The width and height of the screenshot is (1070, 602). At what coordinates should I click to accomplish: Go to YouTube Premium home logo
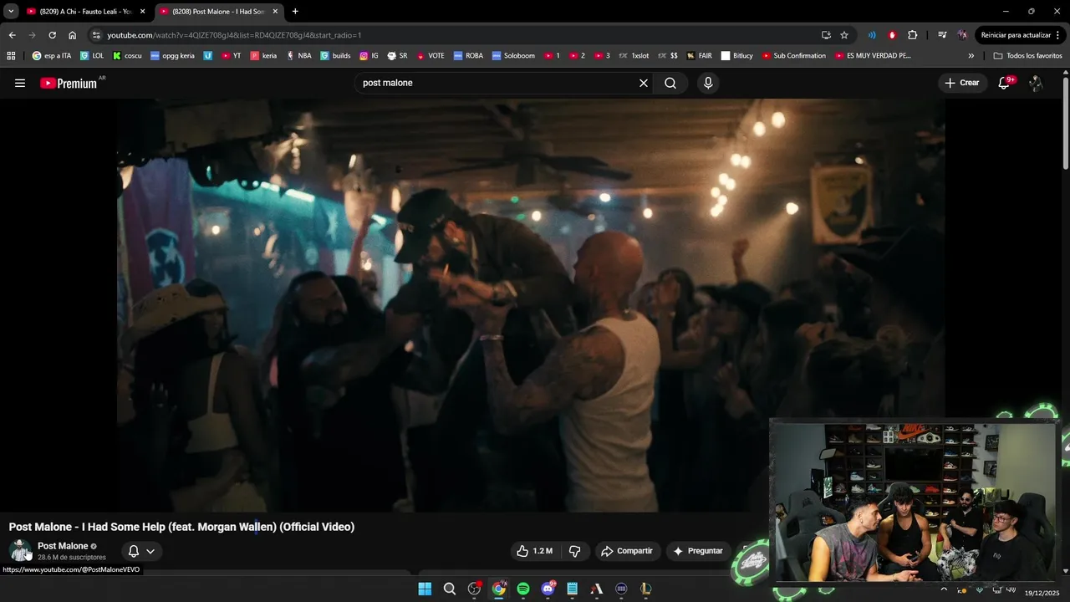pyautogui.click(x=69, y=83)
